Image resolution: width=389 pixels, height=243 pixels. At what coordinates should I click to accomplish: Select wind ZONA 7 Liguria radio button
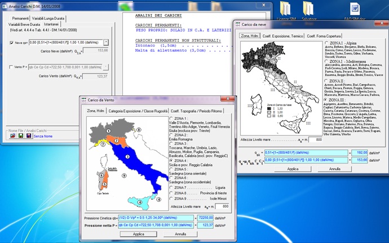[171, 187]
